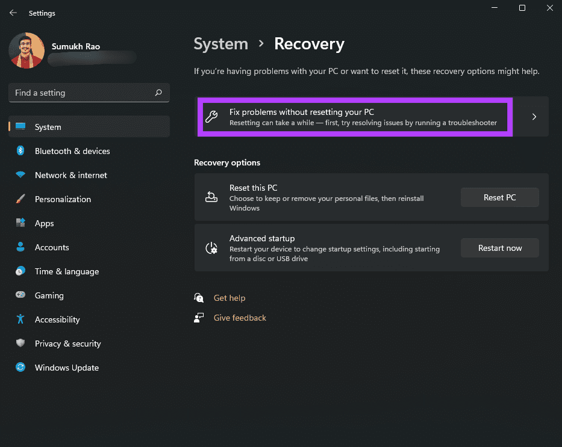The height and width of the screenshot is (447, 562).
Task: Select the System monitor icon in sidebar
Action: click(20, 126)
